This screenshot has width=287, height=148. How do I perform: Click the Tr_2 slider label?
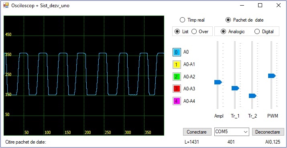[x=252, y=116]
